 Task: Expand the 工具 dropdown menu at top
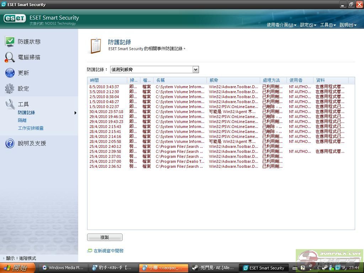(328, 25)
